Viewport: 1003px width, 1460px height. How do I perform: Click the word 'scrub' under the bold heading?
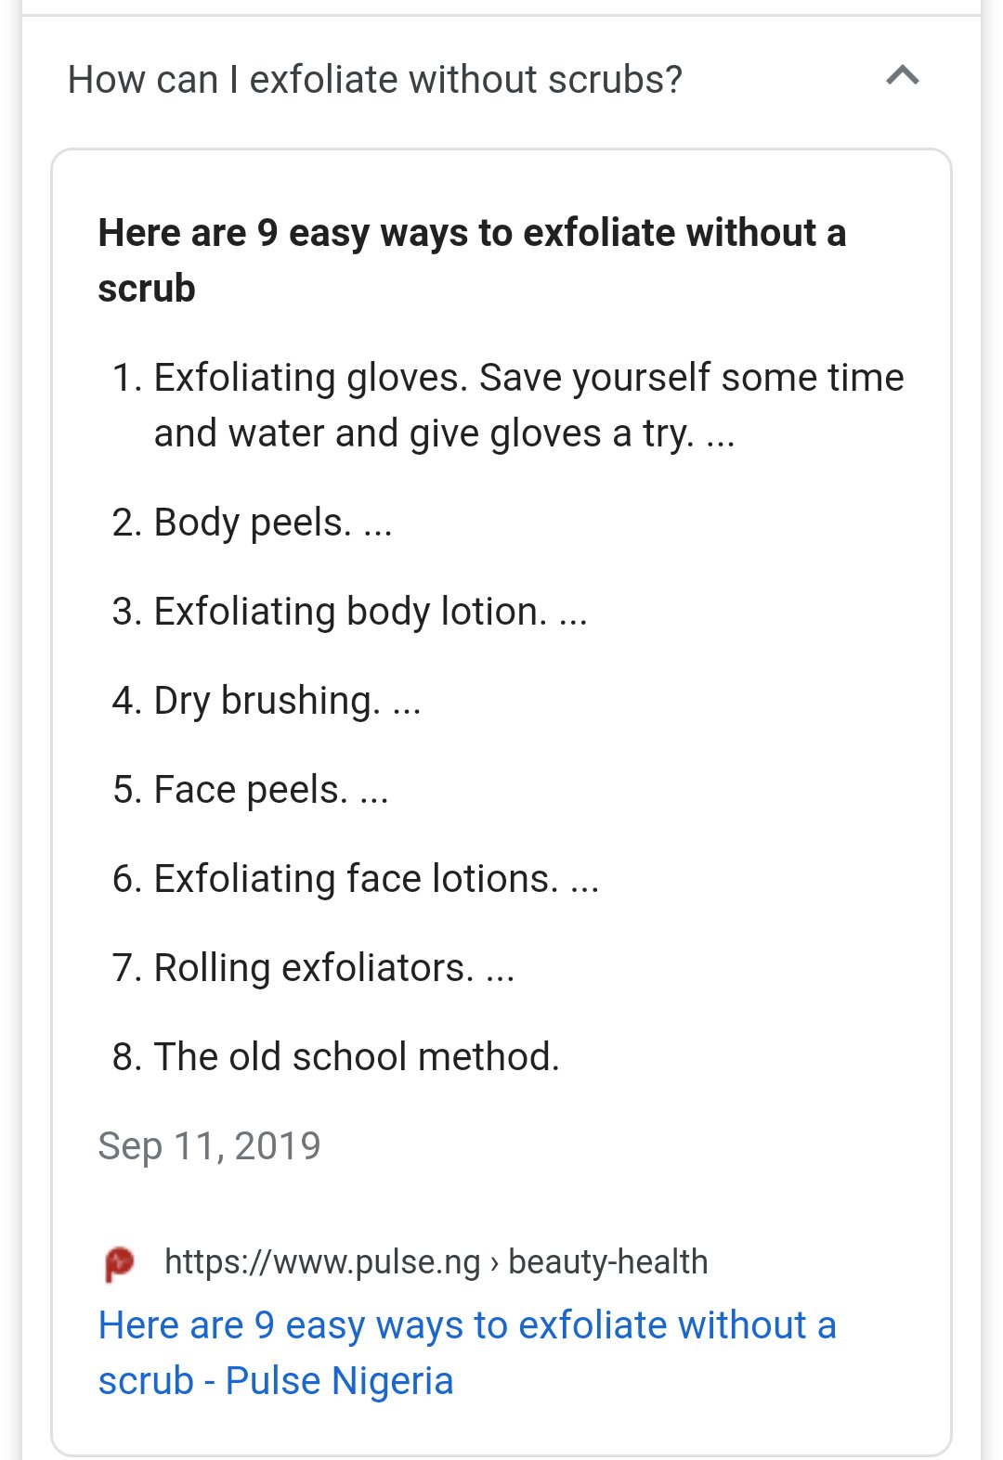click(147, 289)
